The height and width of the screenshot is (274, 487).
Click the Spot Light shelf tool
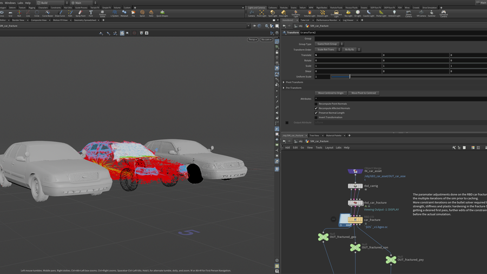(x=272, y=13)
